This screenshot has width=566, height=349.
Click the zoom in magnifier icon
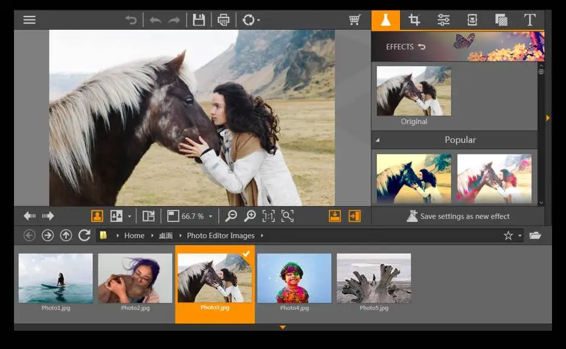(x=250, y=216)
